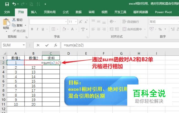The image size is (179, 113).
Task: Click the 粘贴 paste clipboard icon
Action: [x=6, y=22]
